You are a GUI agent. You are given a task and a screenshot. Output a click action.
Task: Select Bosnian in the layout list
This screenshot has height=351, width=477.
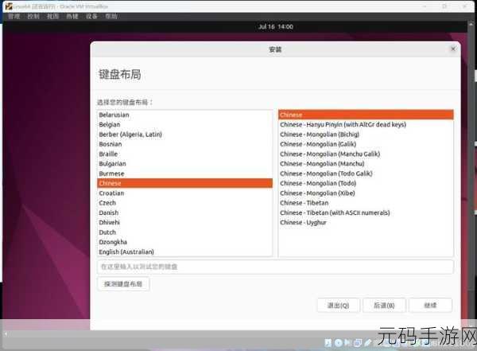click(x=184, y=144)
